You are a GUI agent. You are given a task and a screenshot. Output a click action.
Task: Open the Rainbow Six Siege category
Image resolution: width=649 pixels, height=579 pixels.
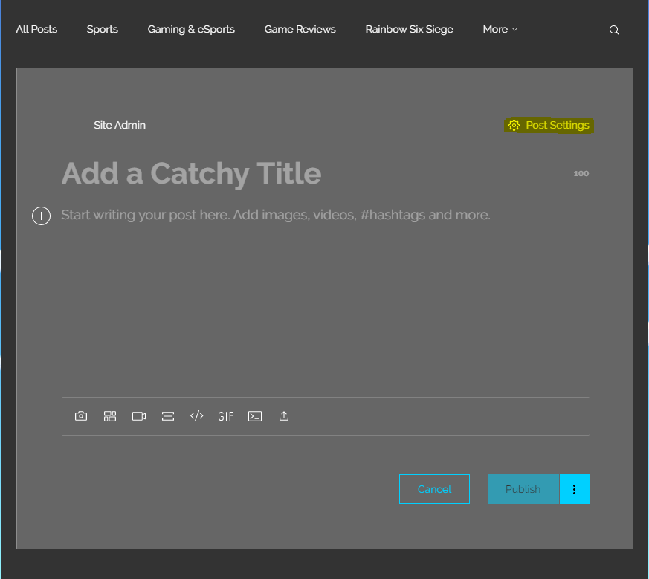click(409, 30)
